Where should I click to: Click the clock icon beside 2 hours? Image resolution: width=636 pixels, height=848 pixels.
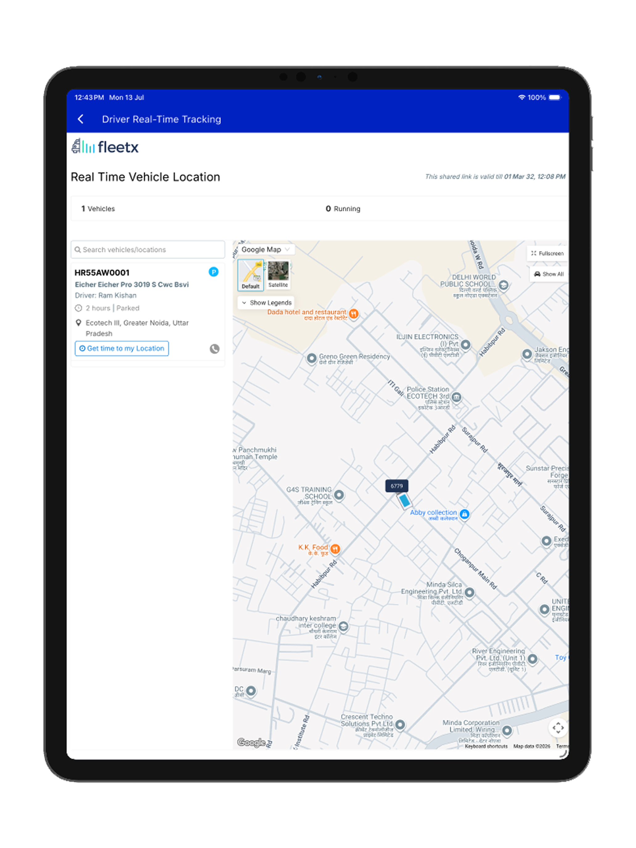[79, 308]
